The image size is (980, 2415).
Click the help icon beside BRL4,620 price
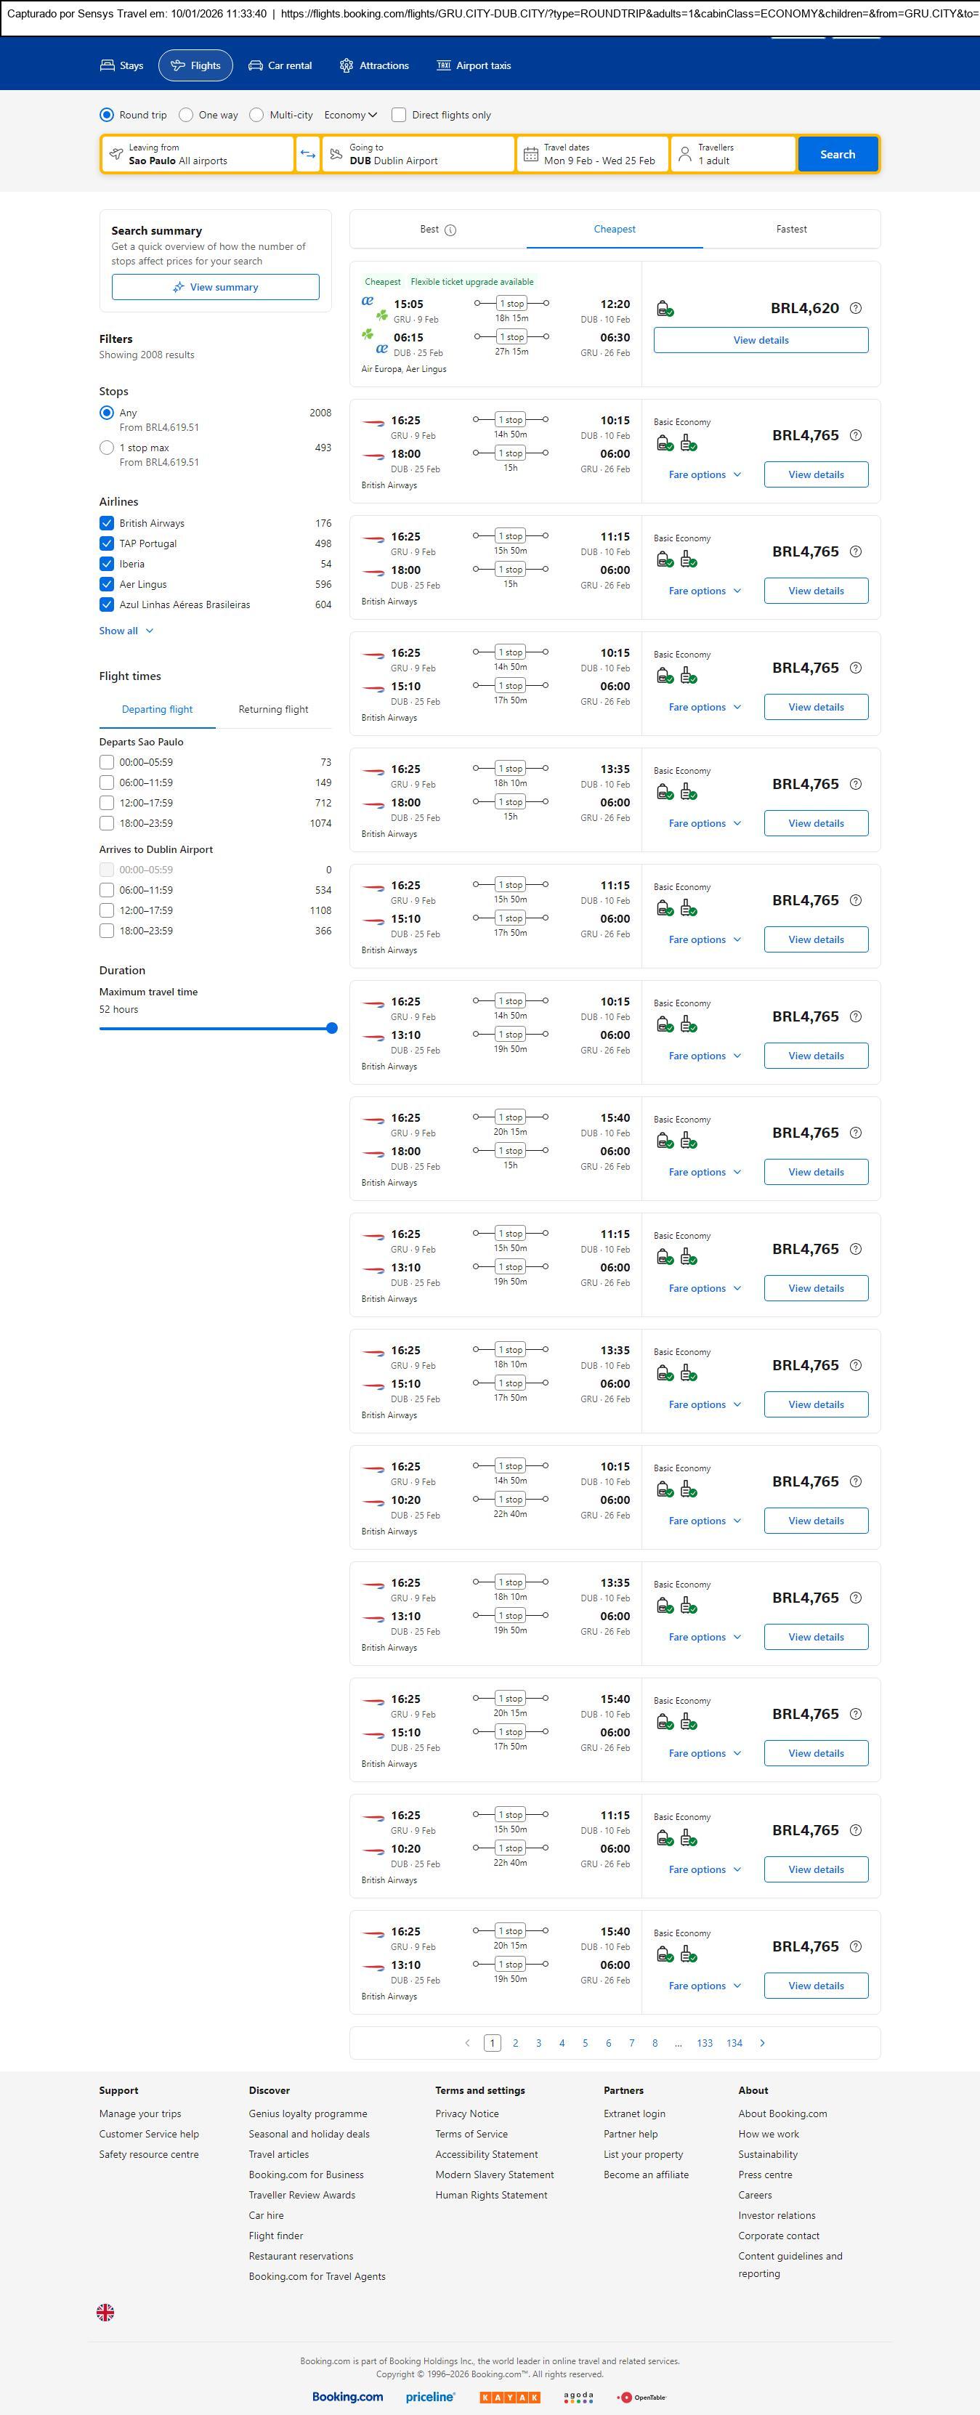coord(855,309)
